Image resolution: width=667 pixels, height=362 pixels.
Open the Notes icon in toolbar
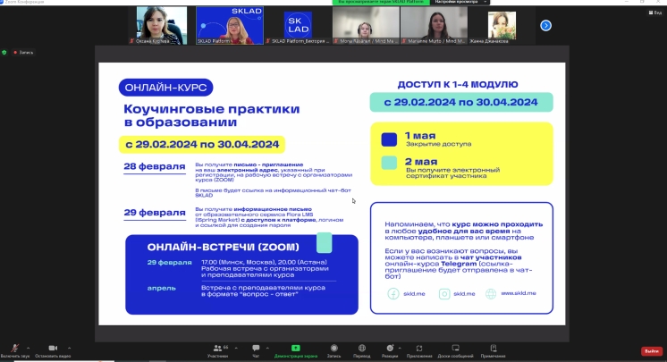(493, 348)
